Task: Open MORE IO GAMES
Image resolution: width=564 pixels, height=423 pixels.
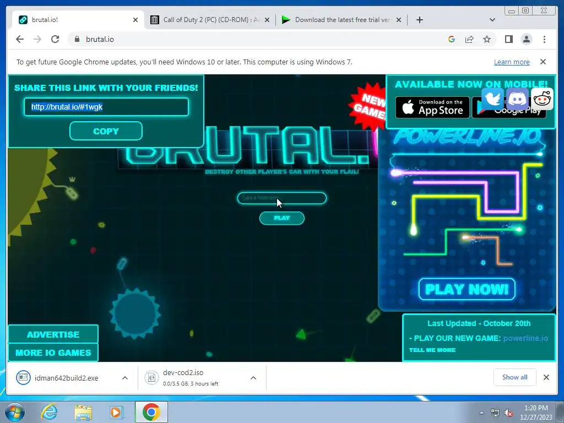Action: point(53,352)
